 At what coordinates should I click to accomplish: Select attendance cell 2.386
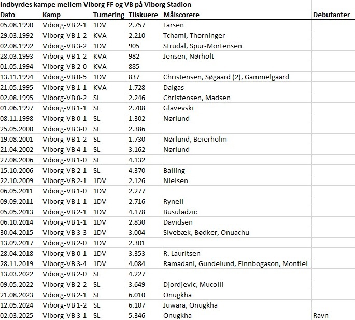(137, 129)
